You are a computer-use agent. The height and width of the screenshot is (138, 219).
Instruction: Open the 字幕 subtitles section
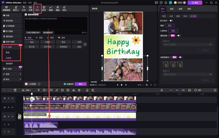[30, 9]
